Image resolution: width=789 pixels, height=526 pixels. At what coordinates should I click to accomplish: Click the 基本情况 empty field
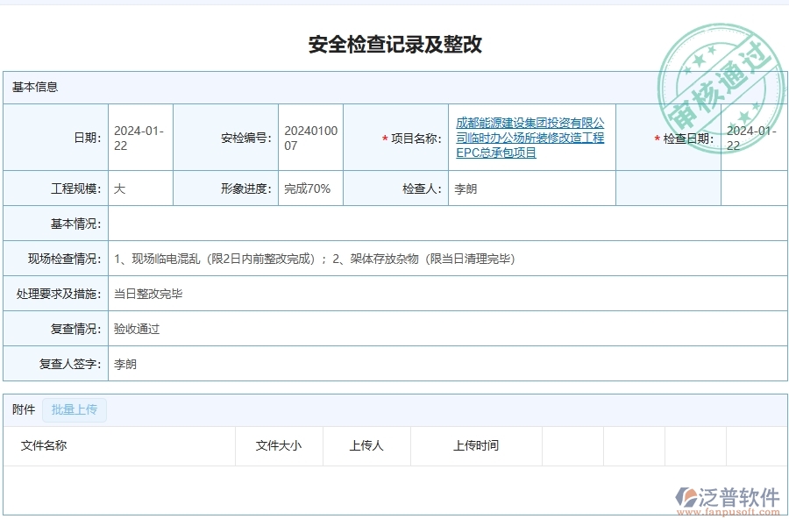[x=351, y=224]
